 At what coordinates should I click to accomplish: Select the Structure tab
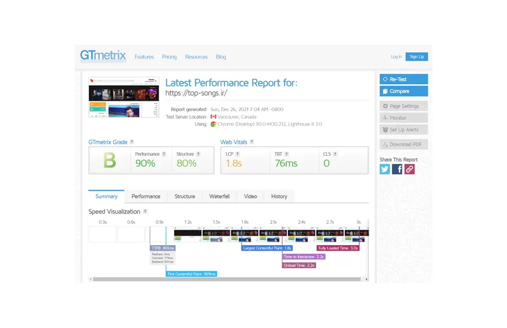(184, 196)
